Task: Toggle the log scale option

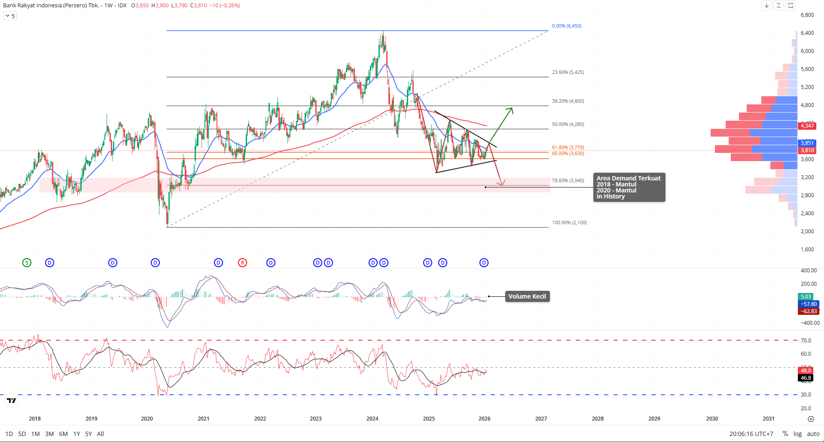Action: coord(797,434)
